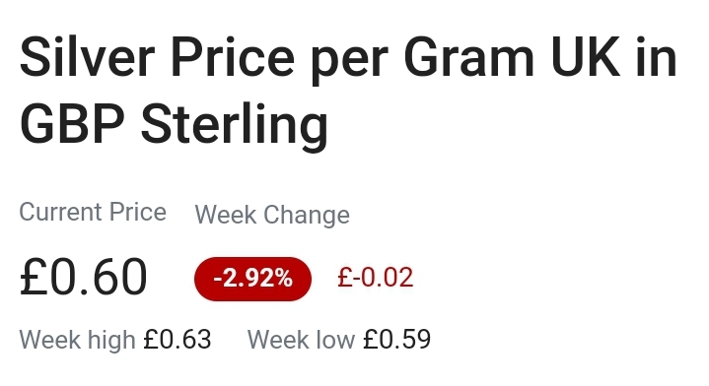This screenshot has height=386, width=709.
Task: Click the £0.60 current price value
Action: tap(83, 277)
